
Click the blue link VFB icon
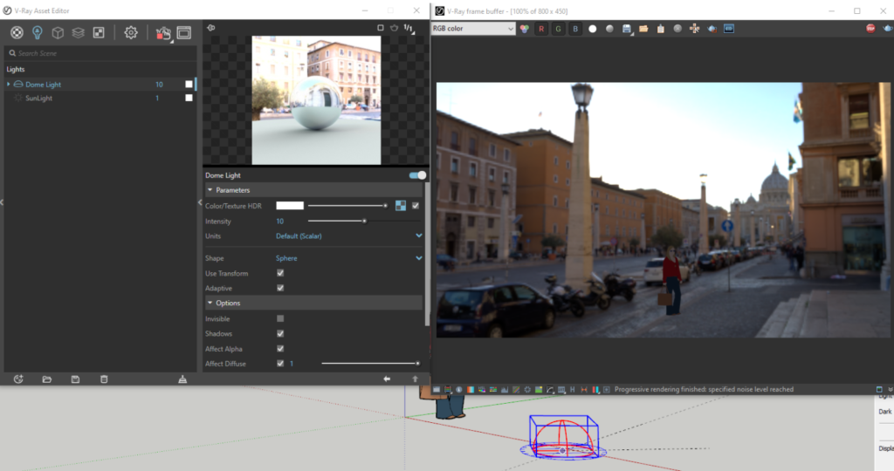click(x=729, y=29)
